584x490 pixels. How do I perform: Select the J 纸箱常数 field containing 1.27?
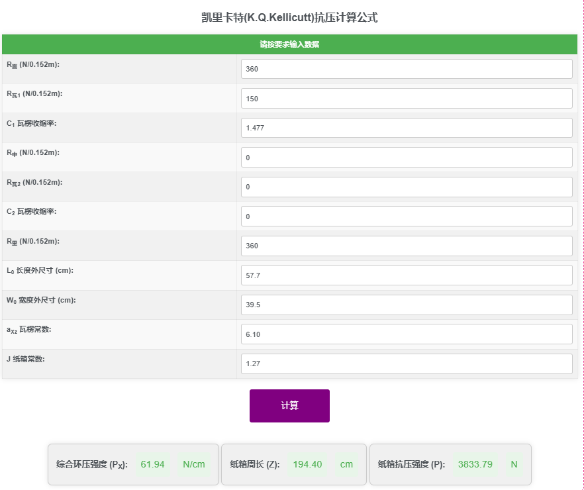click(x=406, y=364)
